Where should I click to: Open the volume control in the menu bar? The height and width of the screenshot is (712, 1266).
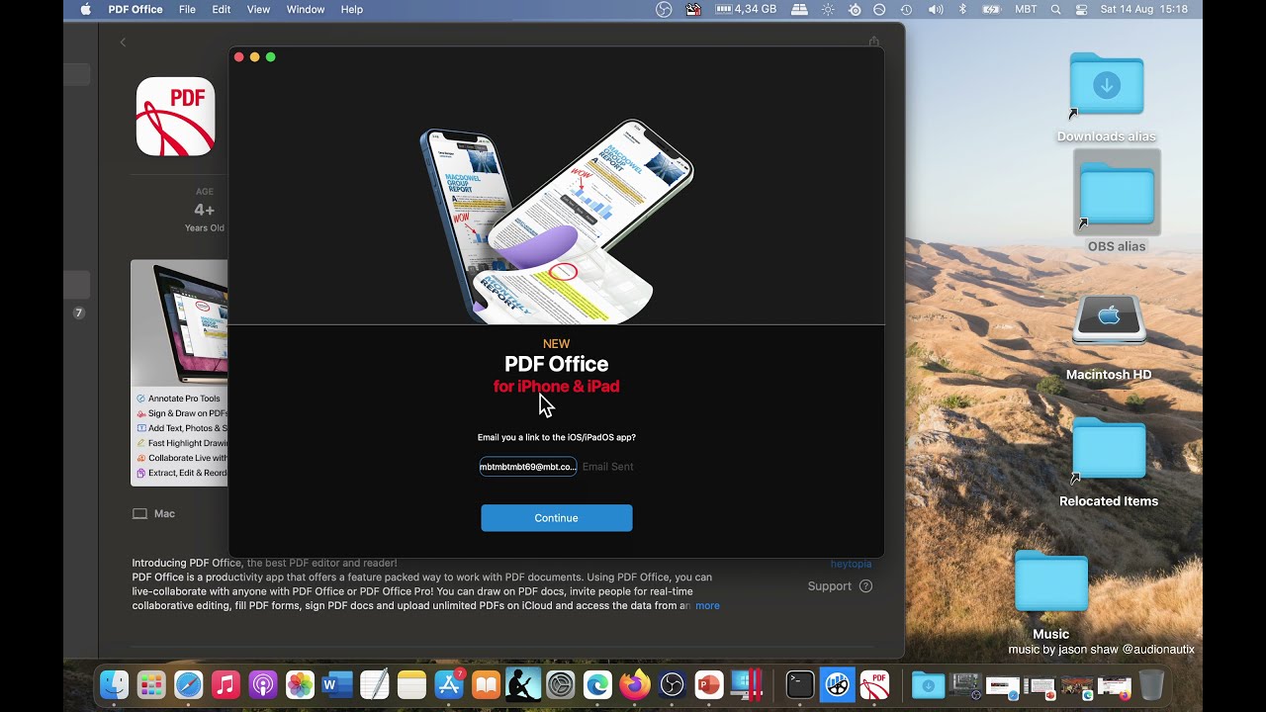(x=936, y=9)
